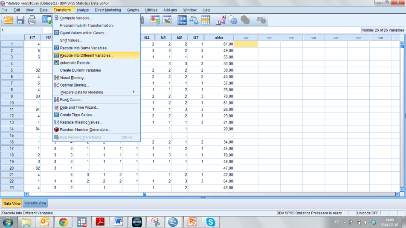Select Create Dummy Variables

click(96, 70)
